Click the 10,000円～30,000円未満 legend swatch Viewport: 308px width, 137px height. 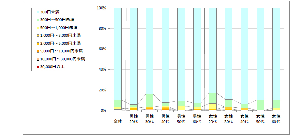38,59
